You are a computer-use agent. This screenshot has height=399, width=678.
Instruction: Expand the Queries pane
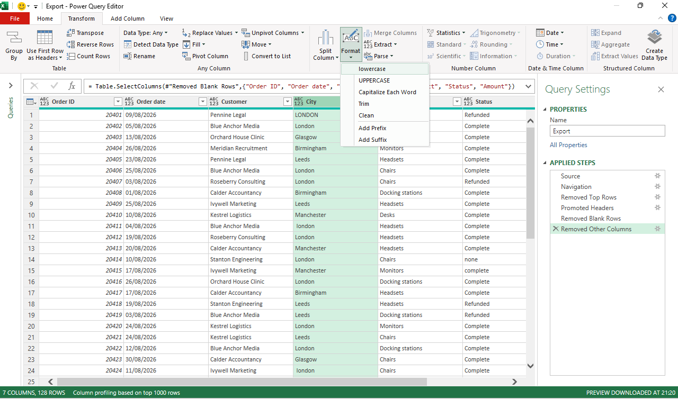click(11, 86)
